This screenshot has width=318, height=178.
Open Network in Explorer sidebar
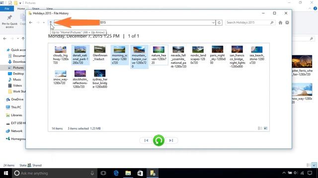click(x=14, y=131)
